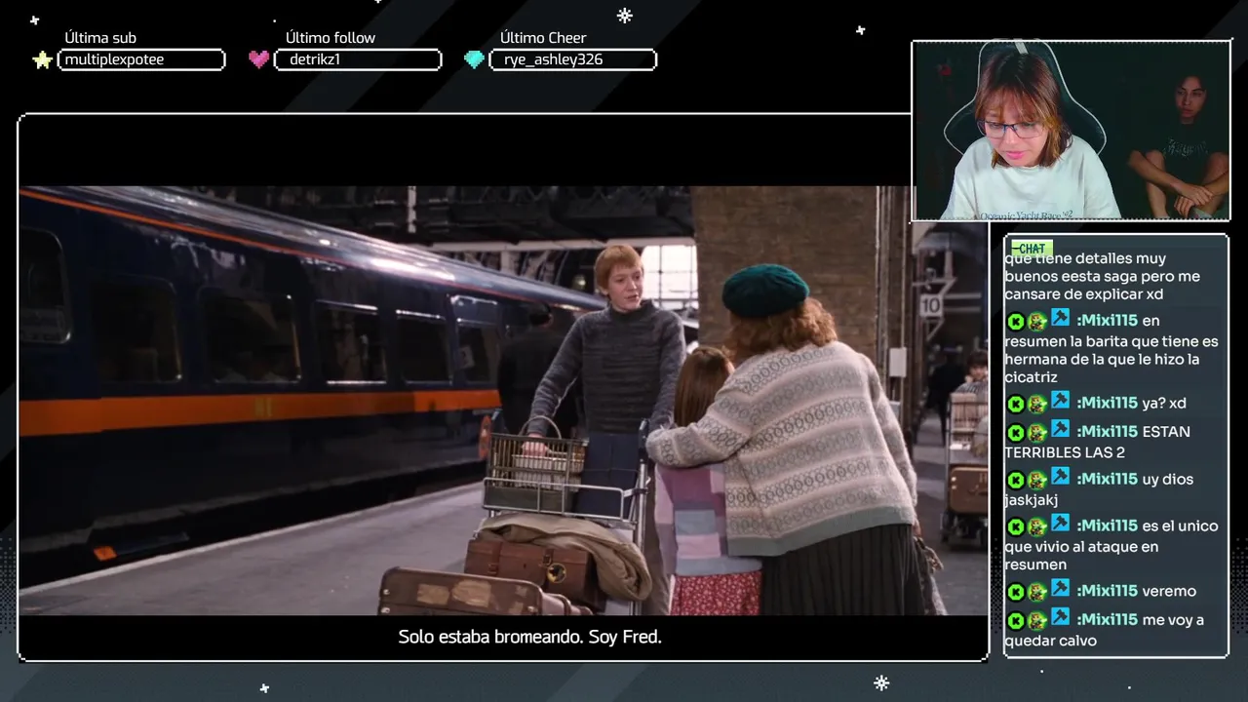
Task: Click the 'Último Cheer' label
Action: (543, 38)
